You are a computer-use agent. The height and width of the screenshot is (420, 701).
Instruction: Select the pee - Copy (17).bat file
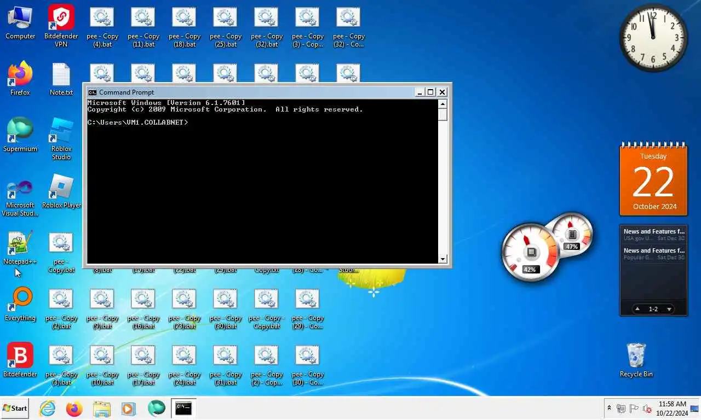point(143,365)
